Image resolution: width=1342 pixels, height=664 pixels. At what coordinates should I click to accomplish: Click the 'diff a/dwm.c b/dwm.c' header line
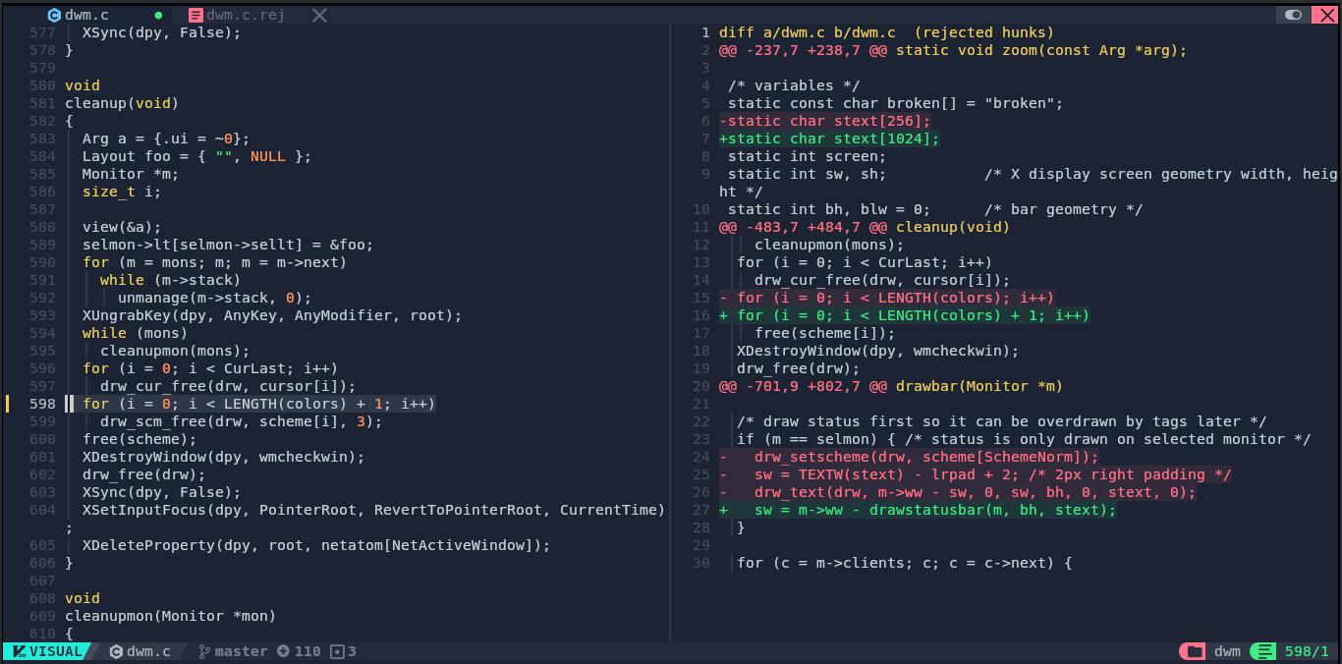pos(886,32)
